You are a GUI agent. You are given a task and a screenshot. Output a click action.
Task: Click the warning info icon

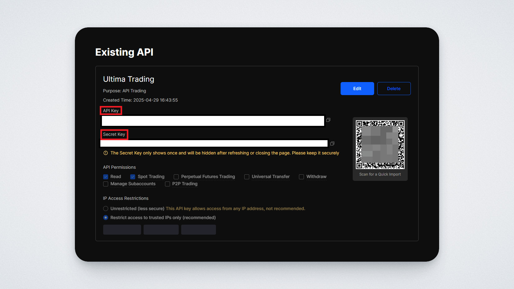[106, 153]
